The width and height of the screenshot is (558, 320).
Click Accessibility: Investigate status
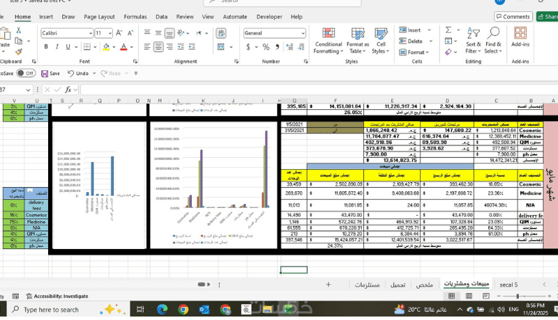pos(57,296)
